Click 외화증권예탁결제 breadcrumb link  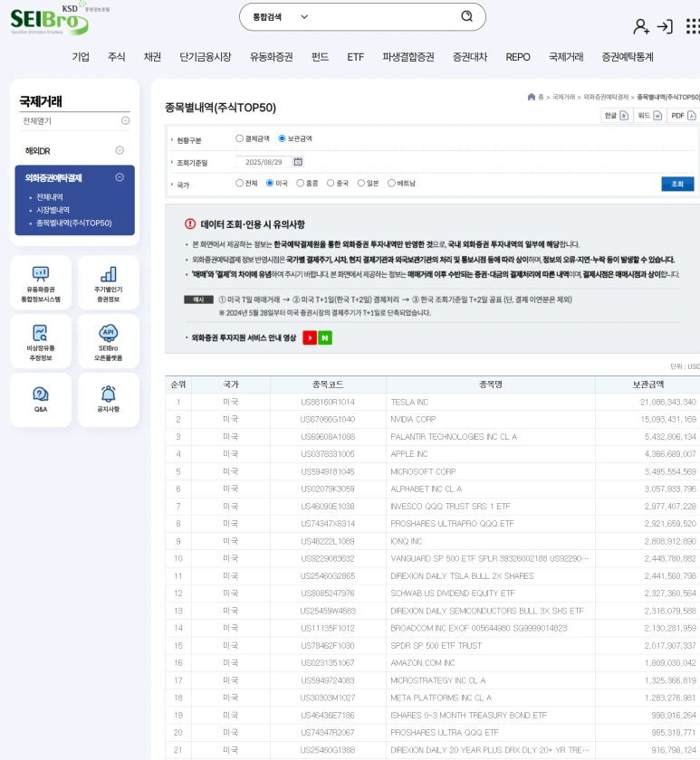click(x=606, y=97)
